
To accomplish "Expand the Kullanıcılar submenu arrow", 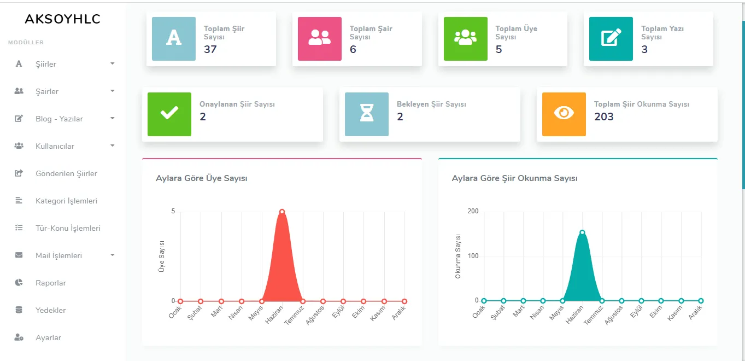I will pos(113,145).
